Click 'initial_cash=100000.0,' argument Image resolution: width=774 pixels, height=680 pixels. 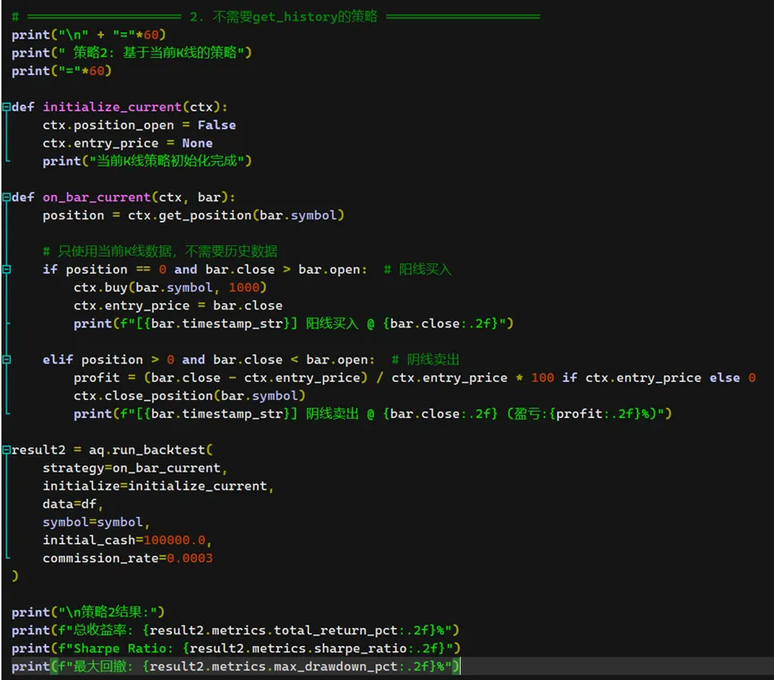(x=127, y=540)
